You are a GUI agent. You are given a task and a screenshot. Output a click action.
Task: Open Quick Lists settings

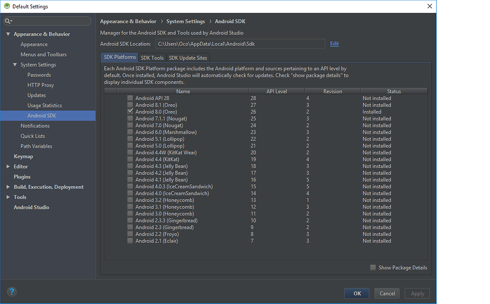tap(33, 136)
